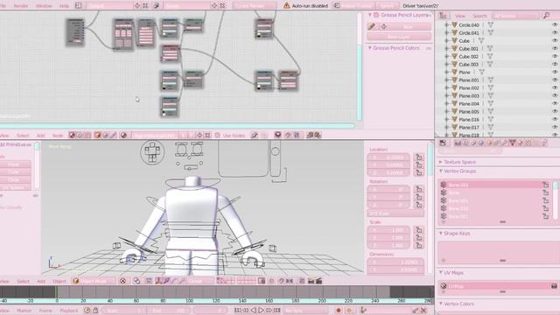Expand the Circle.041 tree row
This screenshot has width=560, height=315.
coord(446,33)
